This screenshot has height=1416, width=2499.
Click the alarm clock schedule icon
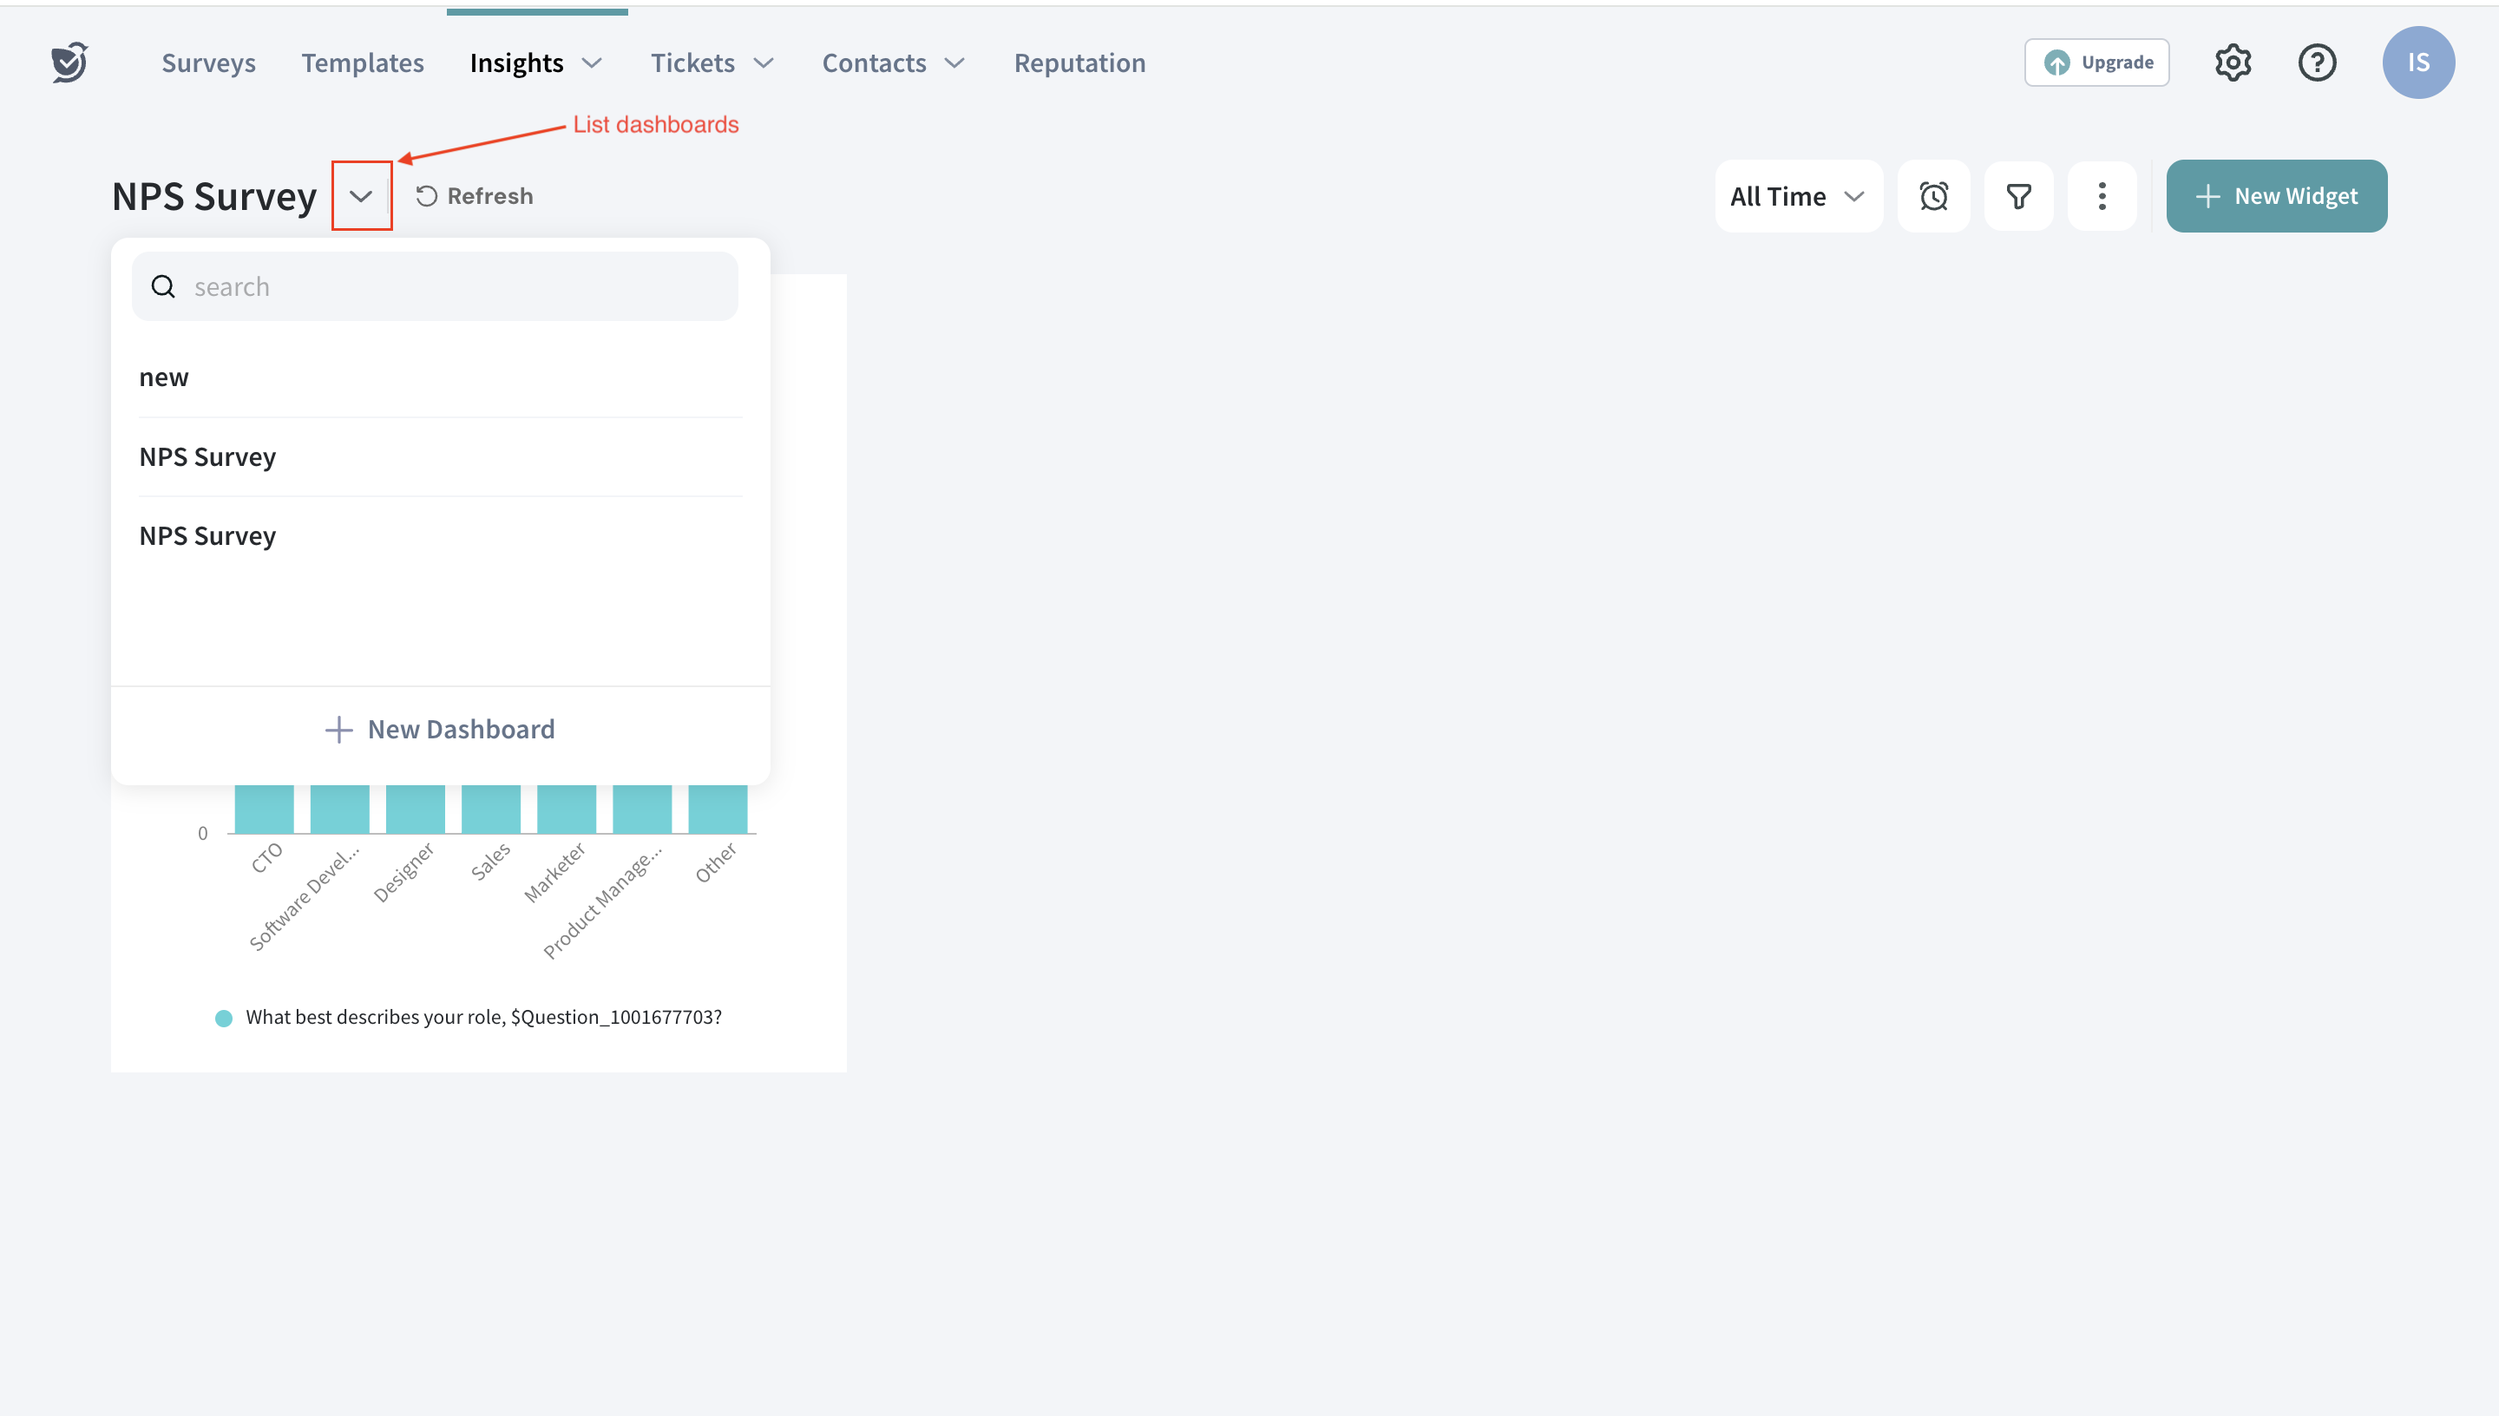1933,196
